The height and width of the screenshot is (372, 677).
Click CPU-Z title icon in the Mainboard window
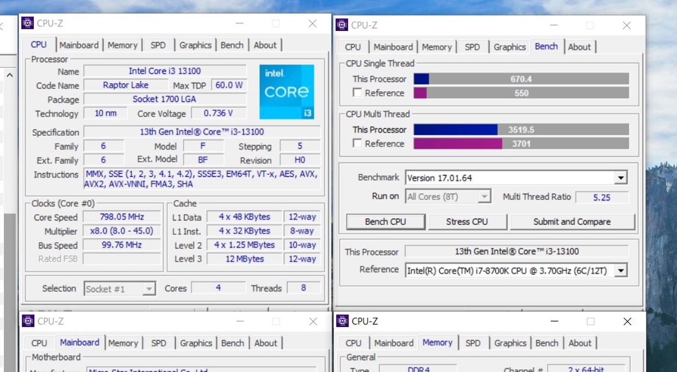click(x=28, y=321)
